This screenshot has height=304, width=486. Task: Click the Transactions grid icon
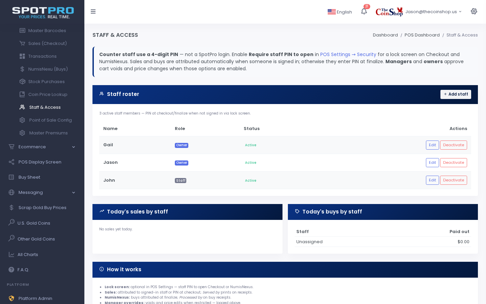[22, 56]
